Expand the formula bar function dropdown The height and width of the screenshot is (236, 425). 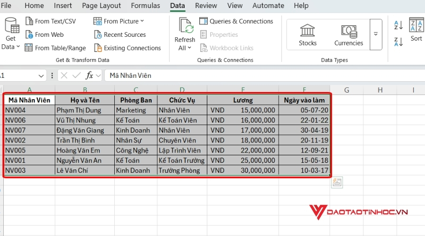(x=98, y=76)
